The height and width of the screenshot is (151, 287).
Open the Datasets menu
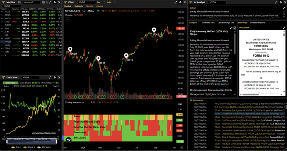(78, 6)
